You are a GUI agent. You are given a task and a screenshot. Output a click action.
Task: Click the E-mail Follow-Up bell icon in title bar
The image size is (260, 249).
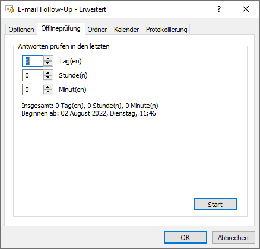(9, 9)
